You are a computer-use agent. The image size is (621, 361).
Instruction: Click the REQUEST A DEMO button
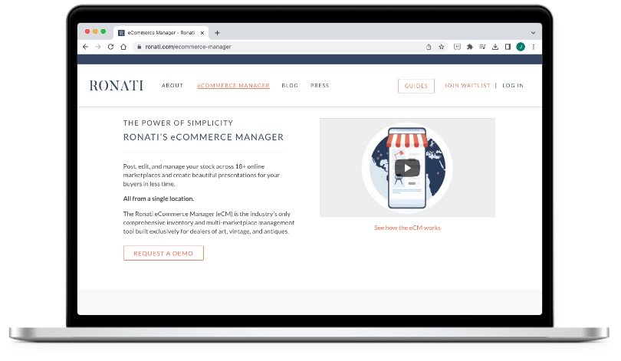click(163, 253)
